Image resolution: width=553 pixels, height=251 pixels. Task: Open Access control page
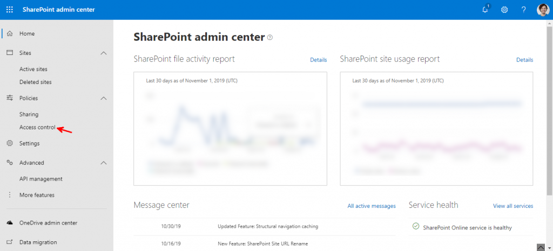[x=37, y=127]
